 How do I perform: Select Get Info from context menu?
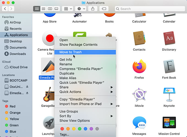pyautogui.click(x=66, y=60)
